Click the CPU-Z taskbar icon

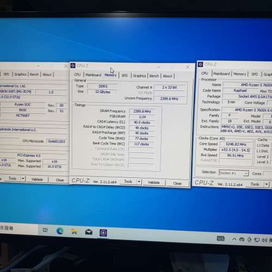tap(103, 233)
